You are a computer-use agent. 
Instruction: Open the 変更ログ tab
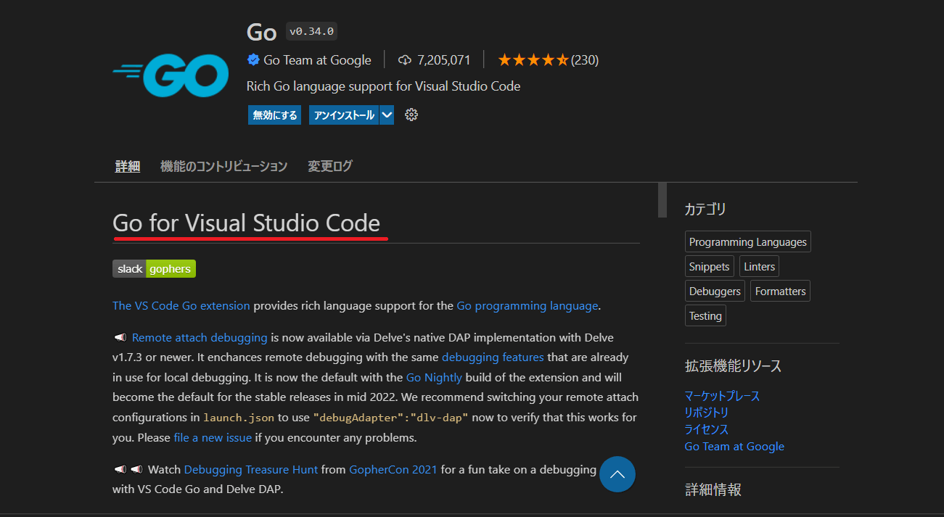click(330, 166)
